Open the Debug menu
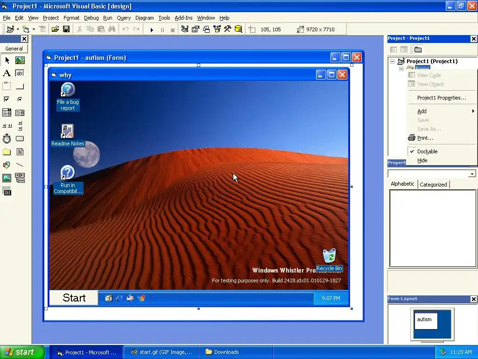The height and width of the screenshot is (359, 478). 91,18
